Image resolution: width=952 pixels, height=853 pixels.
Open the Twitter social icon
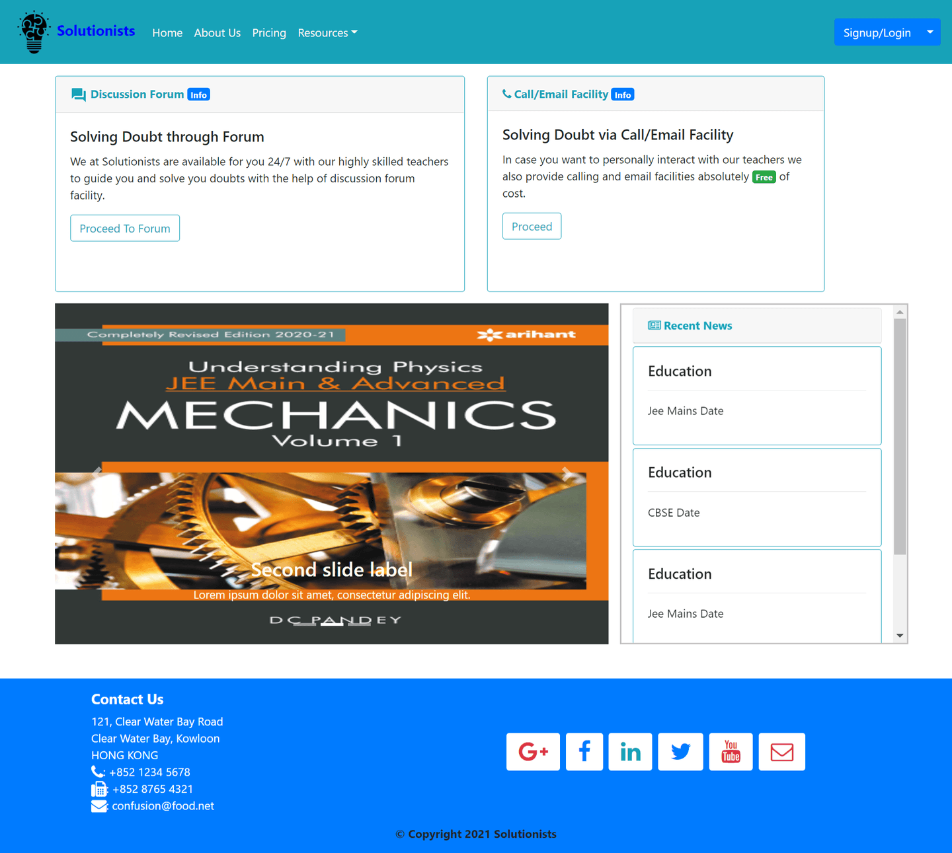pos(680,751)
